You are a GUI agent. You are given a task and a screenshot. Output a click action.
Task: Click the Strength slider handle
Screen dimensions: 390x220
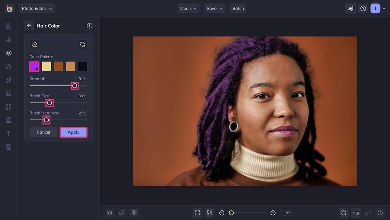point(75,86)
